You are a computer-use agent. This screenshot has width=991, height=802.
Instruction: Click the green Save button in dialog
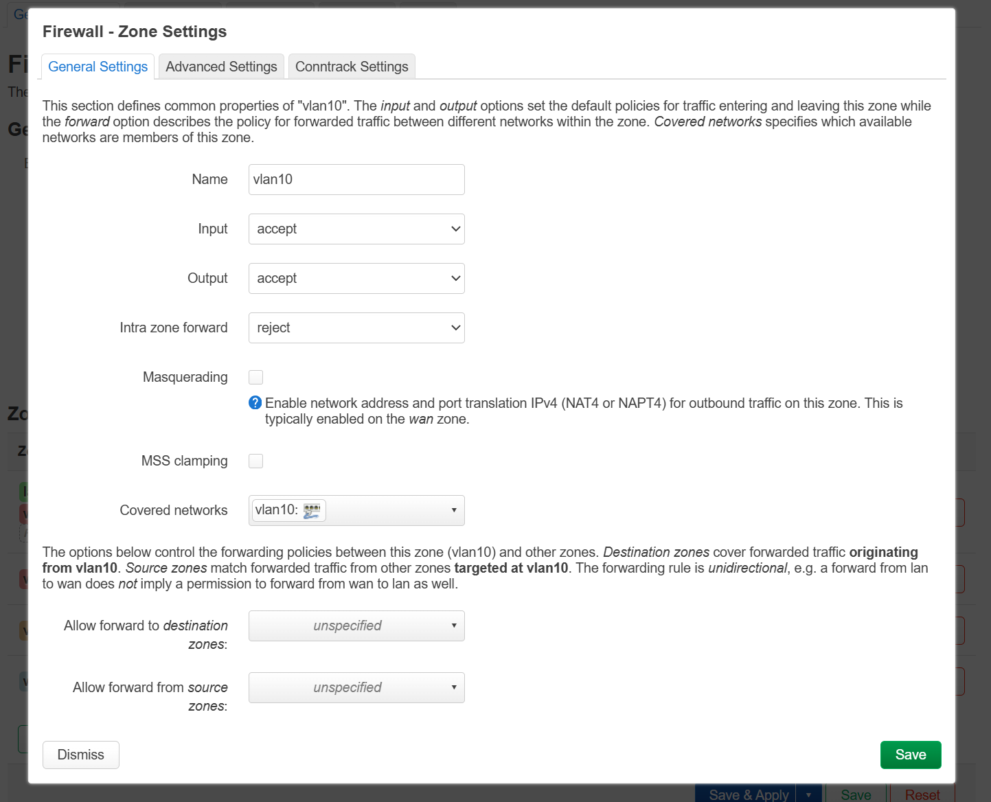tap(910, 755)
